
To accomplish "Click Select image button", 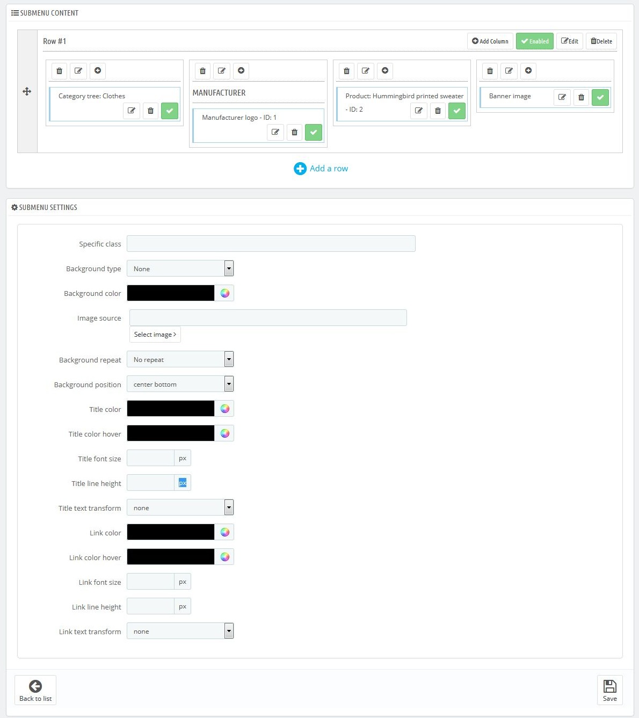I will point(155,335).
